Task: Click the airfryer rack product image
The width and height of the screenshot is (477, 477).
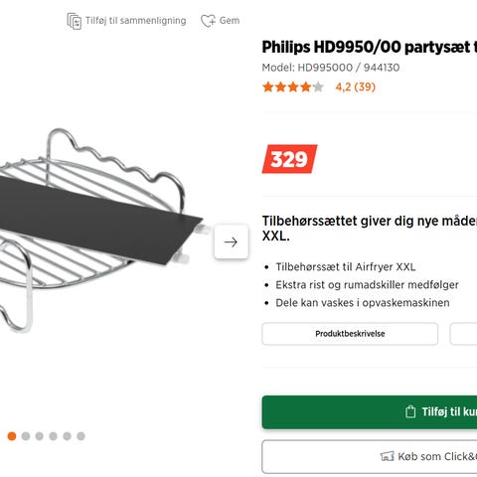Action: (x=101, y=231)
